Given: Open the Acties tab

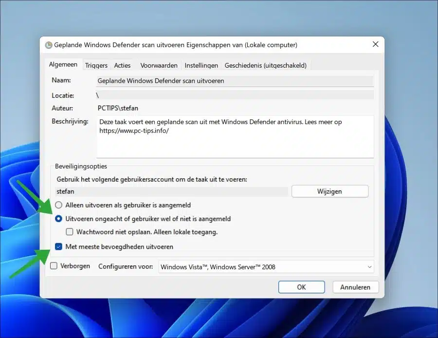Looking at the screenshot, I should coord(122,65).
